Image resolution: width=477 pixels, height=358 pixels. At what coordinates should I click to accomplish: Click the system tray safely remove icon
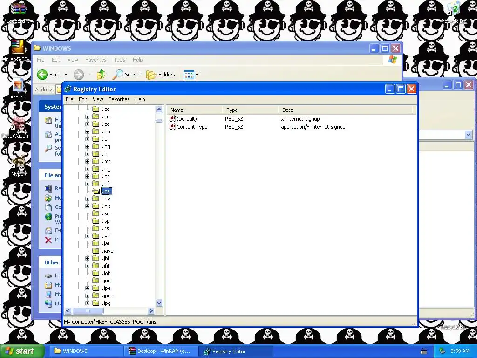pos(443,351)
